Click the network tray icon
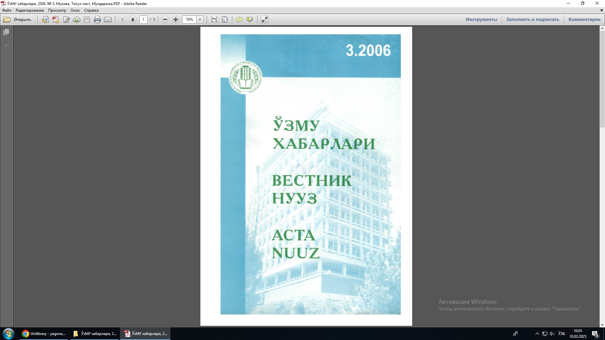The width and height of the screenshot is (605, 340). [x=544, y=334]
